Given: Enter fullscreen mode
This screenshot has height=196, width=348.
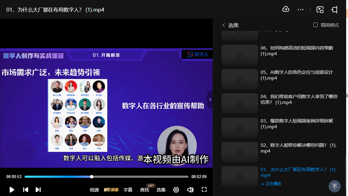Looking at the screenshot, I should click(204, 190).
